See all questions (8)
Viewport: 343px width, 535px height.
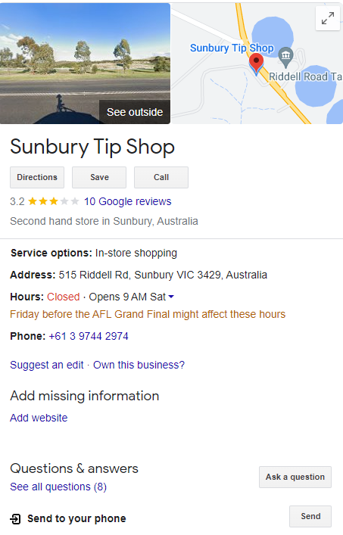click(58, 487)
